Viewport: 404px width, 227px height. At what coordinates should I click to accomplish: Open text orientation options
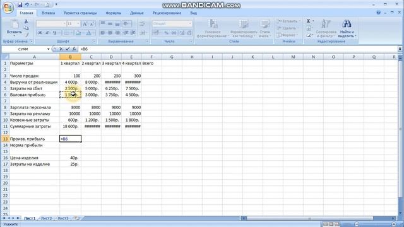click(126, 24)
